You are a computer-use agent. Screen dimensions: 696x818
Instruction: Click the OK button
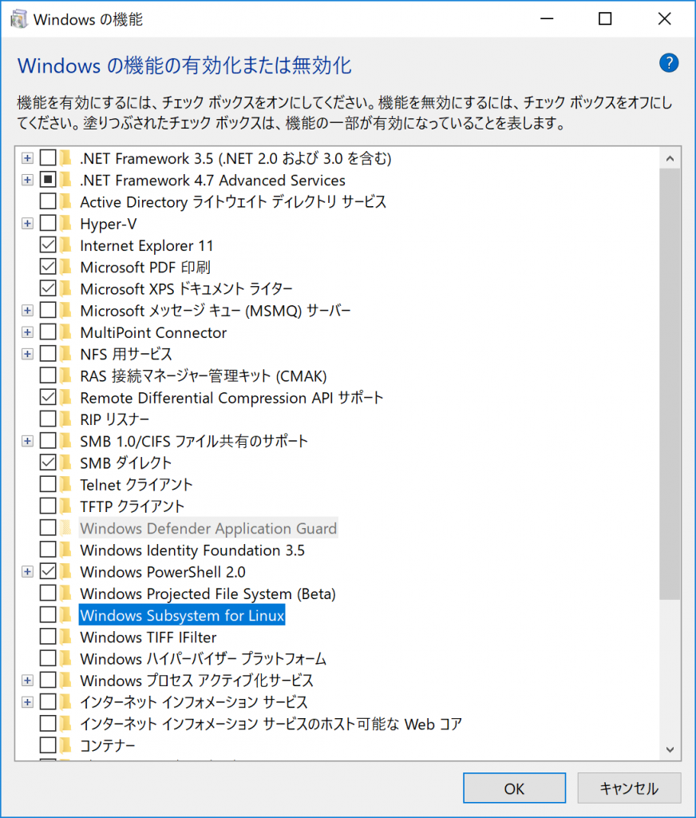[x=514, y=788]
